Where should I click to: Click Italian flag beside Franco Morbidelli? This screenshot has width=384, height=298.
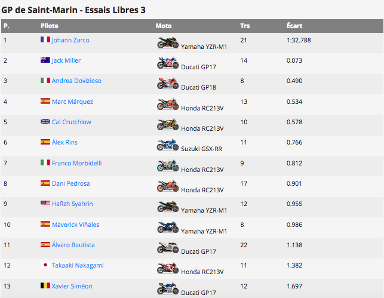pos(45,162)
